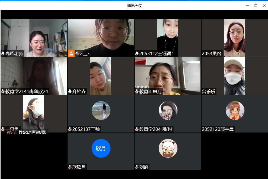Click the microphone icon beside 高辉老师
268x179 pixels.
pos(3,54)
